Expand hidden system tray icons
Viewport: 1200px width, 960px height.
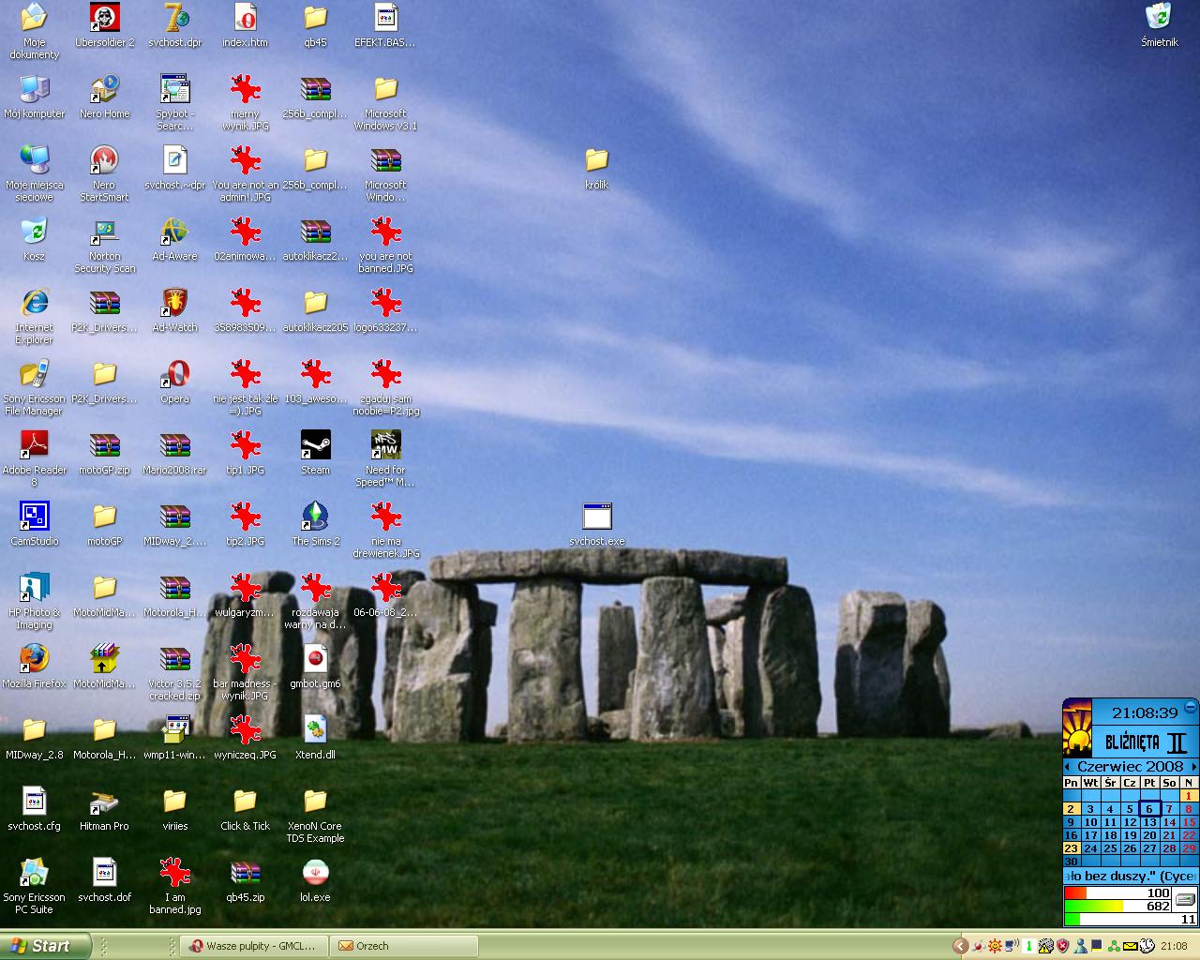960,946
